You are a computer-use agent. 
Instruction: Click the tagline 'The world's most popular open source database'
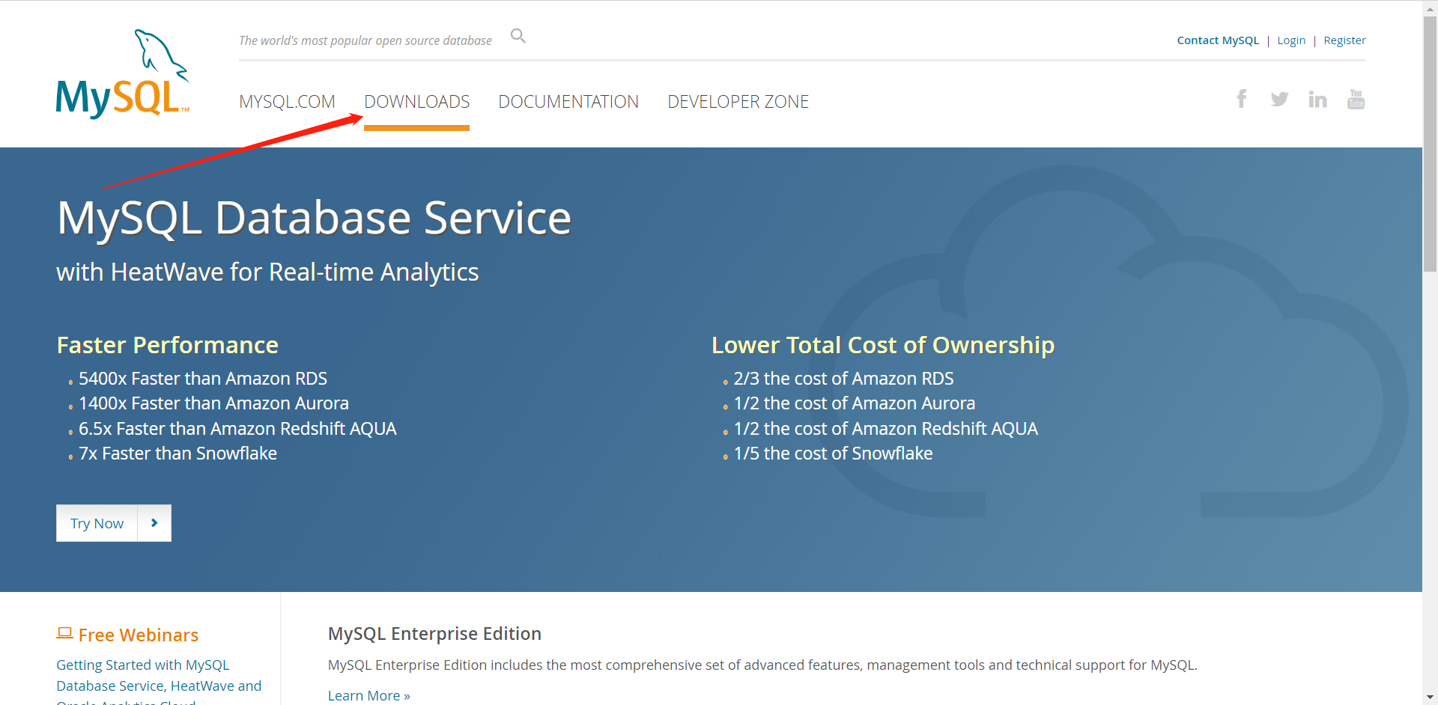click(365, 40)
